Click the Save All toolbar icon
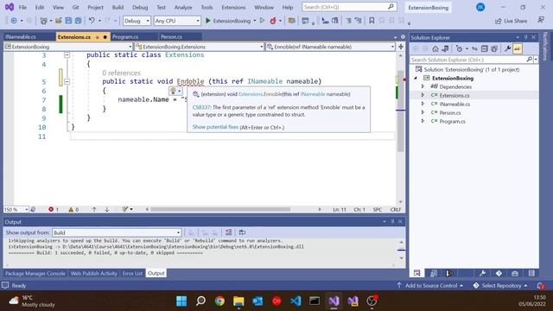The height and width of the screenshot is (311, 553). click(78, 21)
